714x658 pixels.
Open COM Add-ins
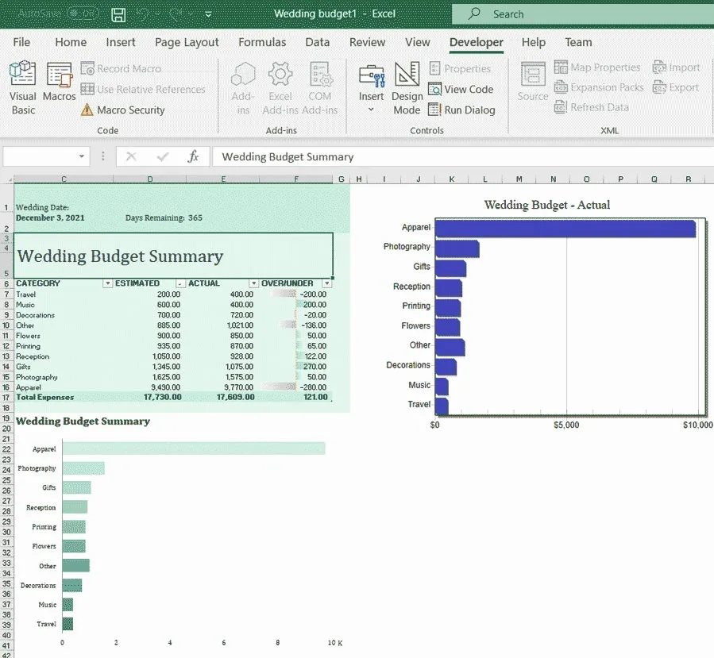(320, 86)
